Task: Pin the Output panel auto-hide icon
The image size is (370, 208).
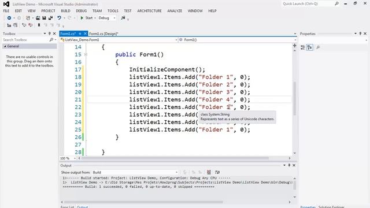Action: 289,165
